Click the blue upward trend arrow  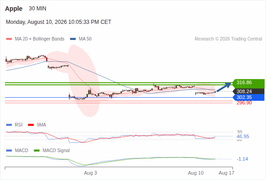224,87
